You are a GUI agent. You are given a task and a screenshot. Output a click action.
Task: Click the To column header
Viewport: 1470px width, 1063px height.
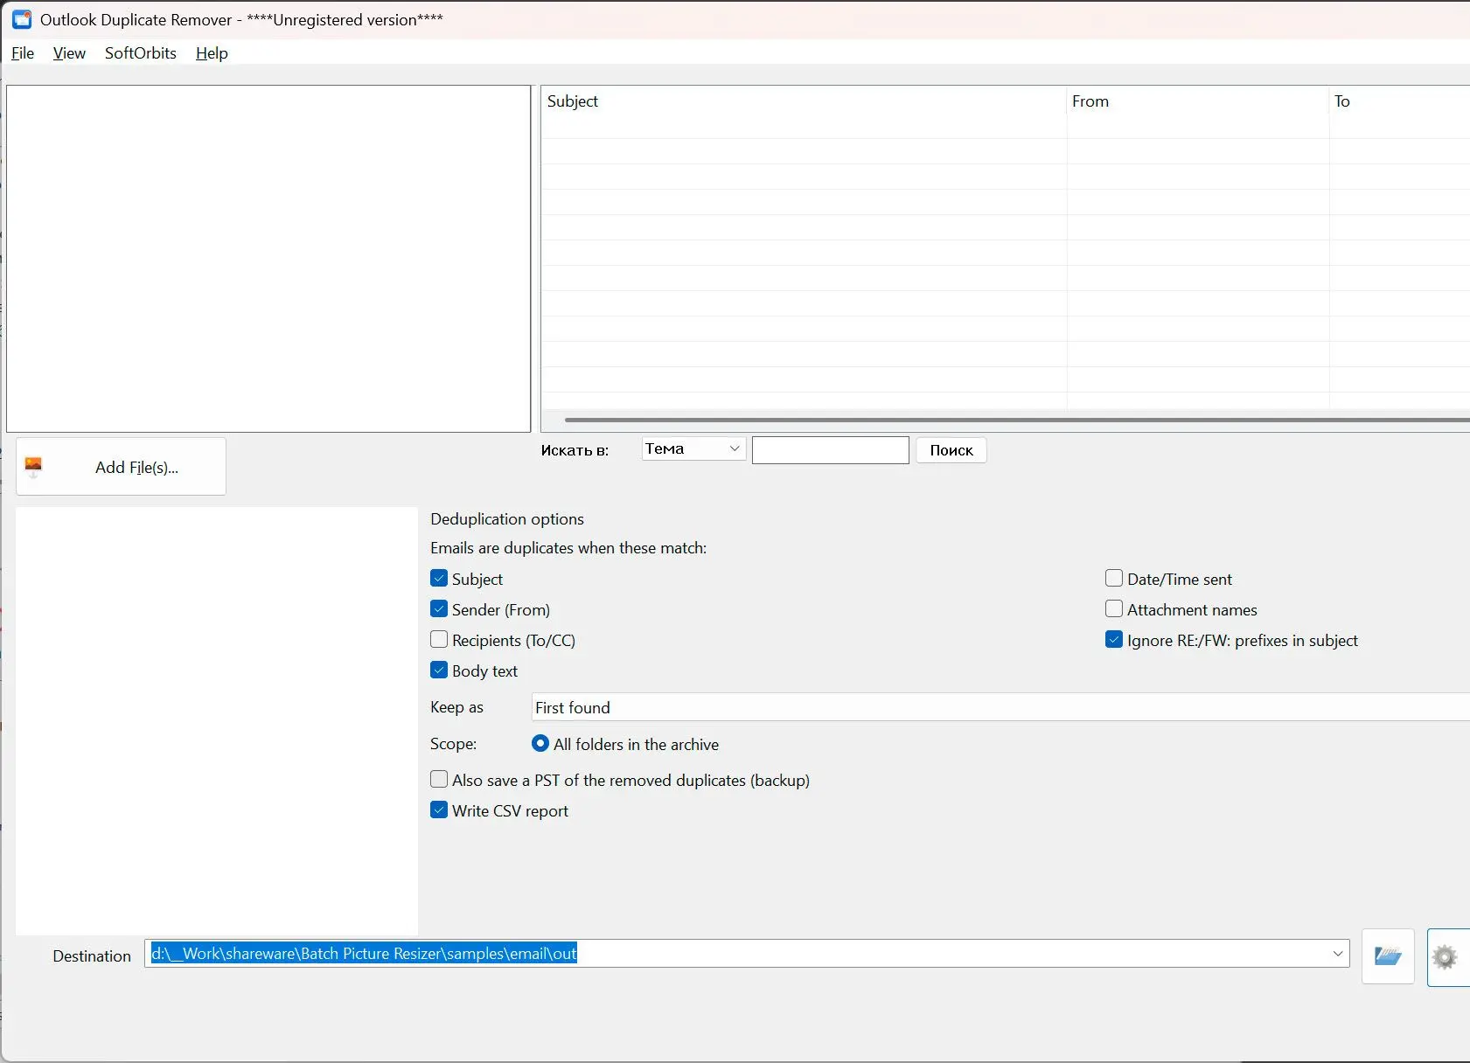[1399, 101]
